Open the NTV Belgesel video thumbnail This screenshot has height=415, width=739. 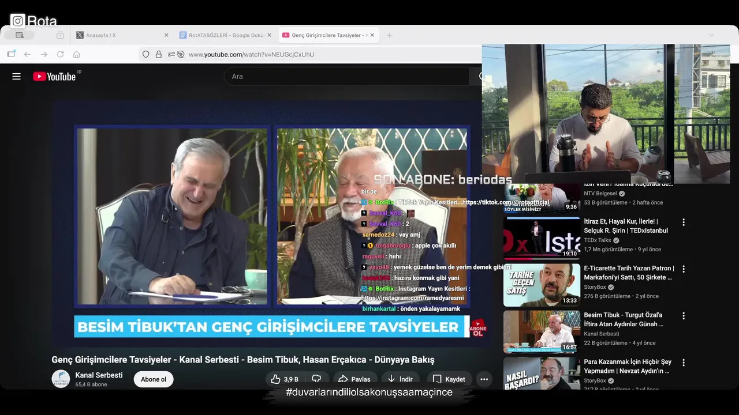pyautogui.click(x=542, y=198)
